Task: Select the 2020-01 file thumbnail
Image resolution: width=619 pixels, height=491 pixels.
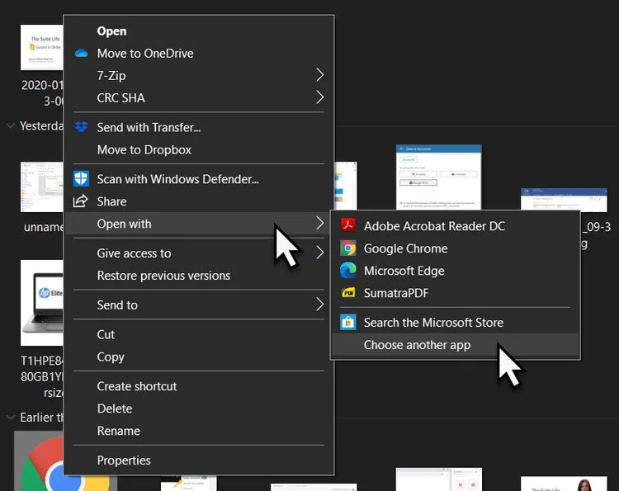Action: click(42, 47)
